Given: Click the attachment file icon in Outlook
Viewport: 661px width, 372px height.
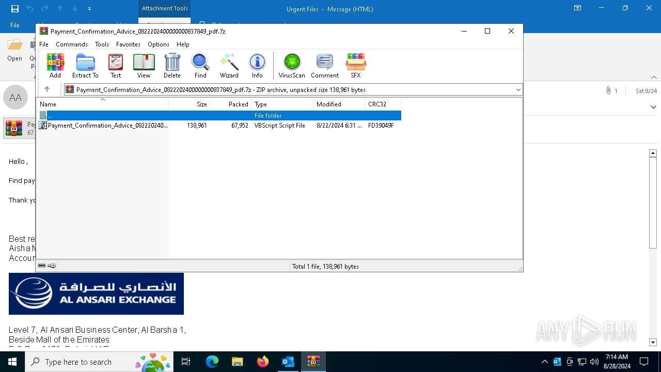Looking at the screenshot, I should (x=14, y=128).
